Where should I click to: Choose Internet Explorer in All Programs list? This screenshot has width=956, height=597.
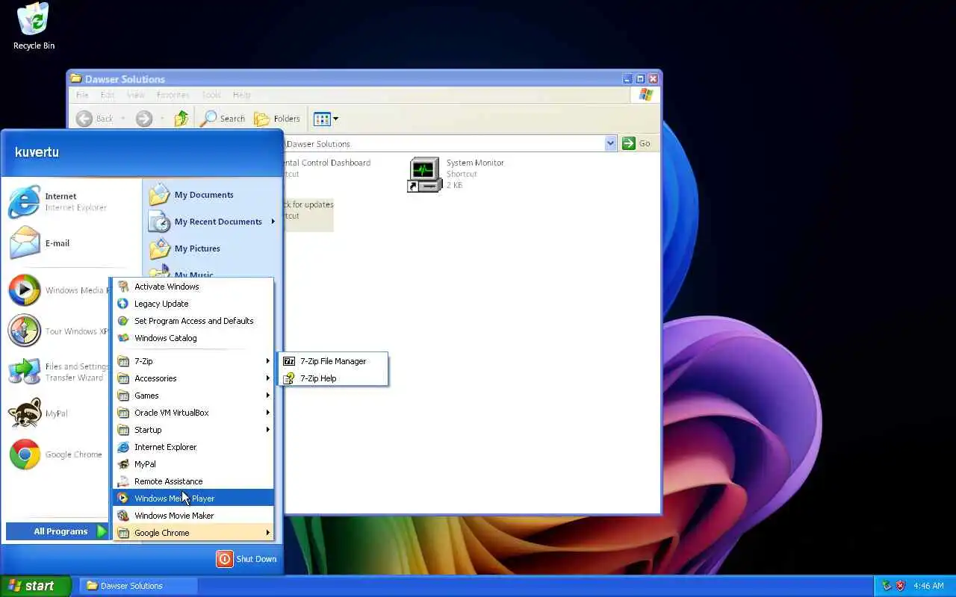coord(193,447)
